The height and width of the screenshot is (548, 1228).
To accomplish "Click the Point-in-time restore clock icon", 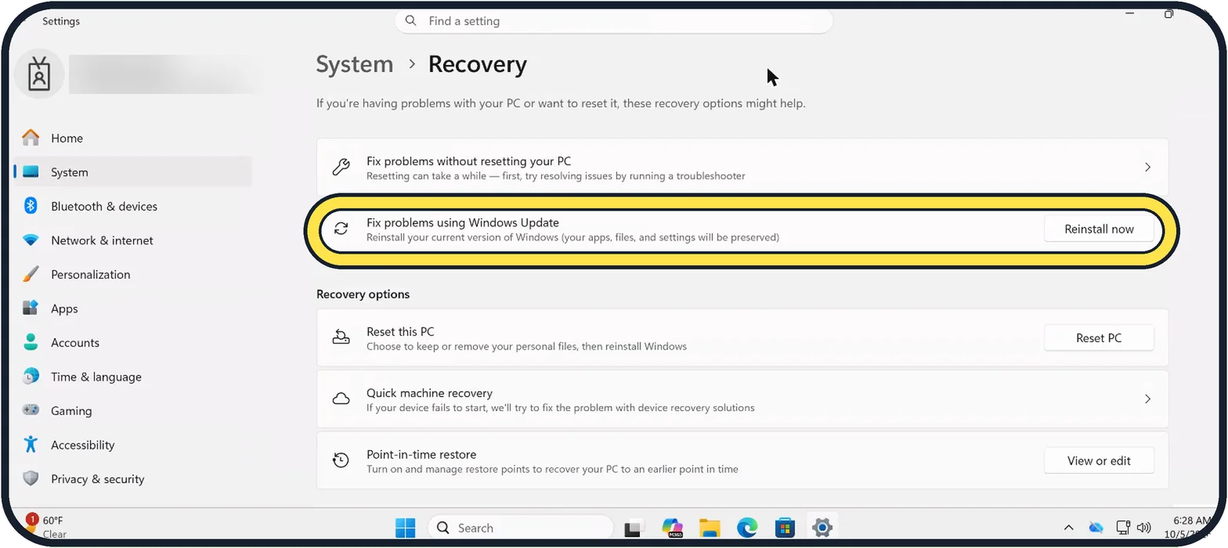I will click(x=341, y=460).
